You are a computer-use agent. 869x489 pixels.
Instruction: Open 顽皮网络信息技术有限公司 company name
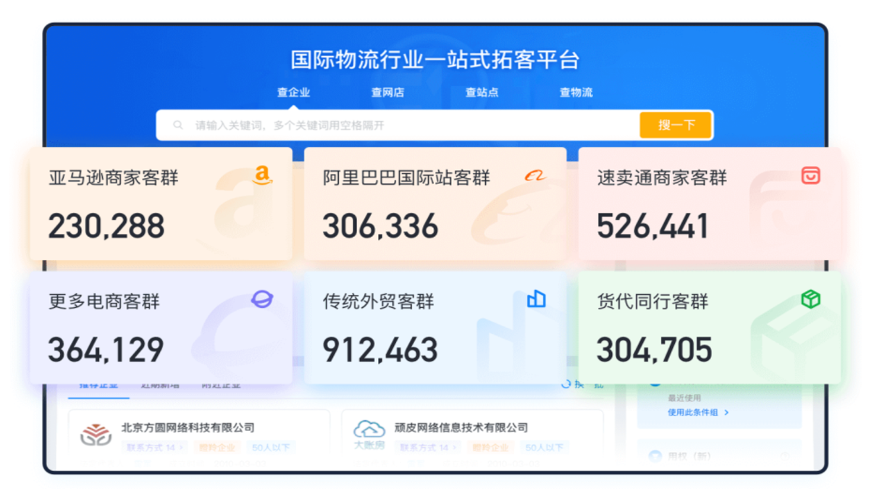point(461,427)
